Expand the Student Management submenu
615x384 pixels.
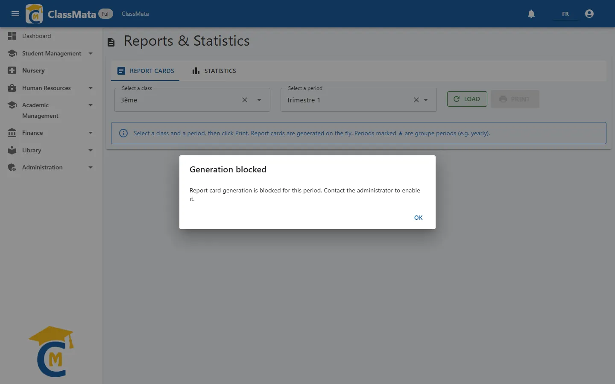click(91, 53)
